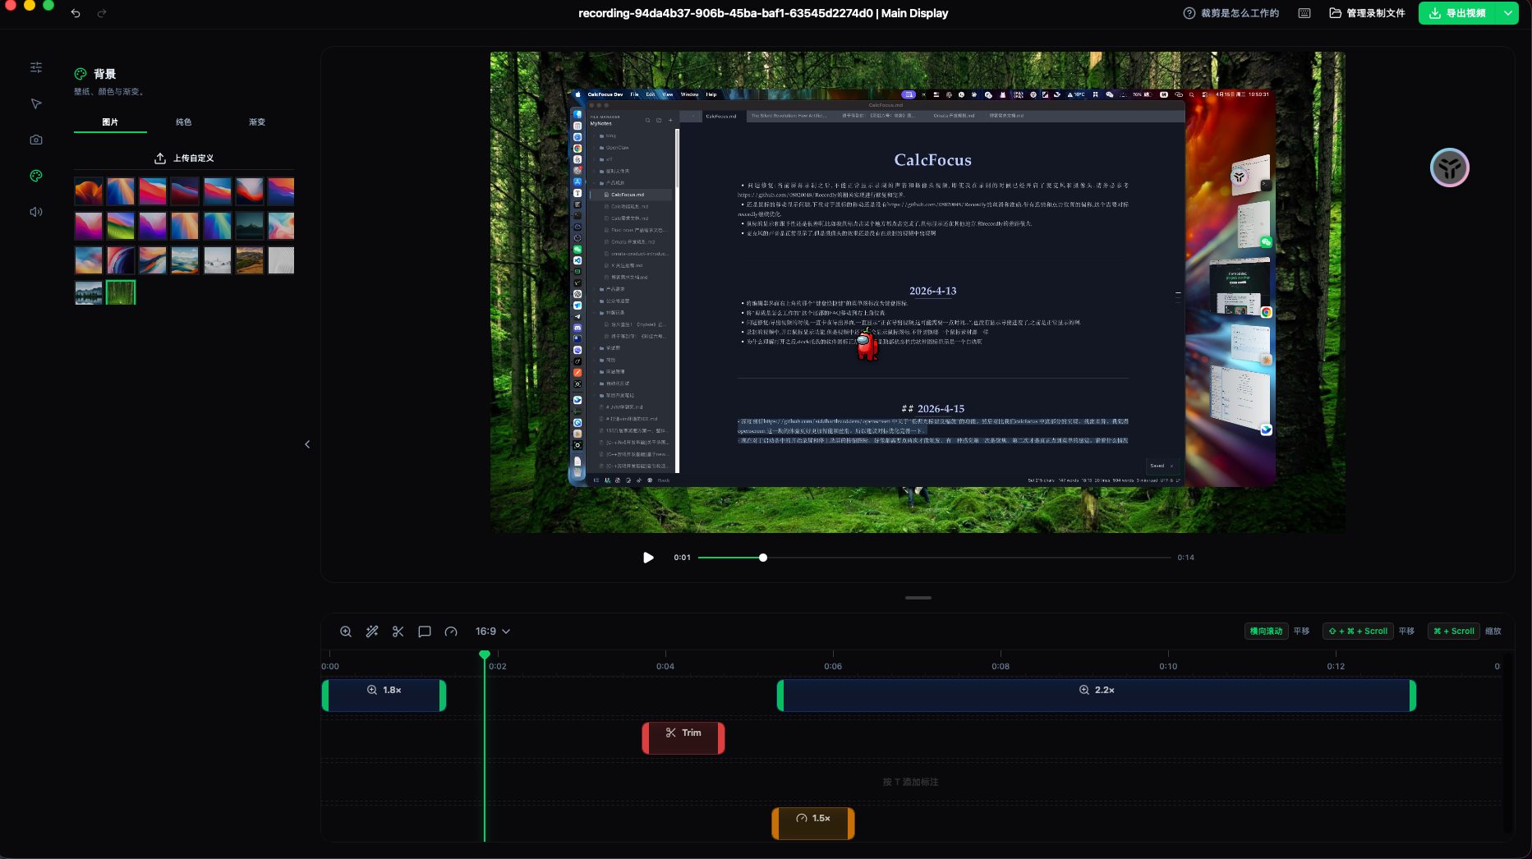Redo the last undone edit

(x=102, y=13)
